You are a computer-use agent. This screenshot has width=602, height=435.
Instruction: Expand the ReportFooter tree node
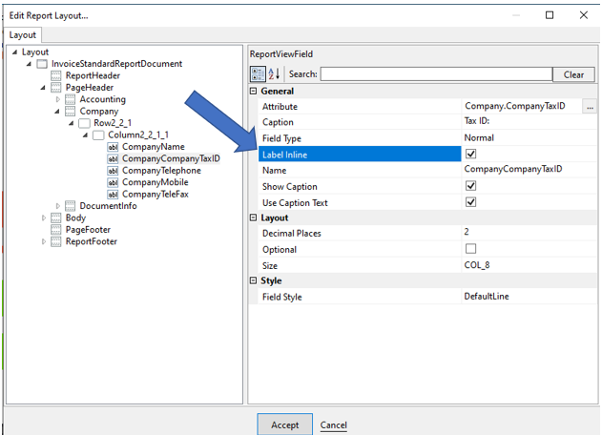click(x=44, y=242)
